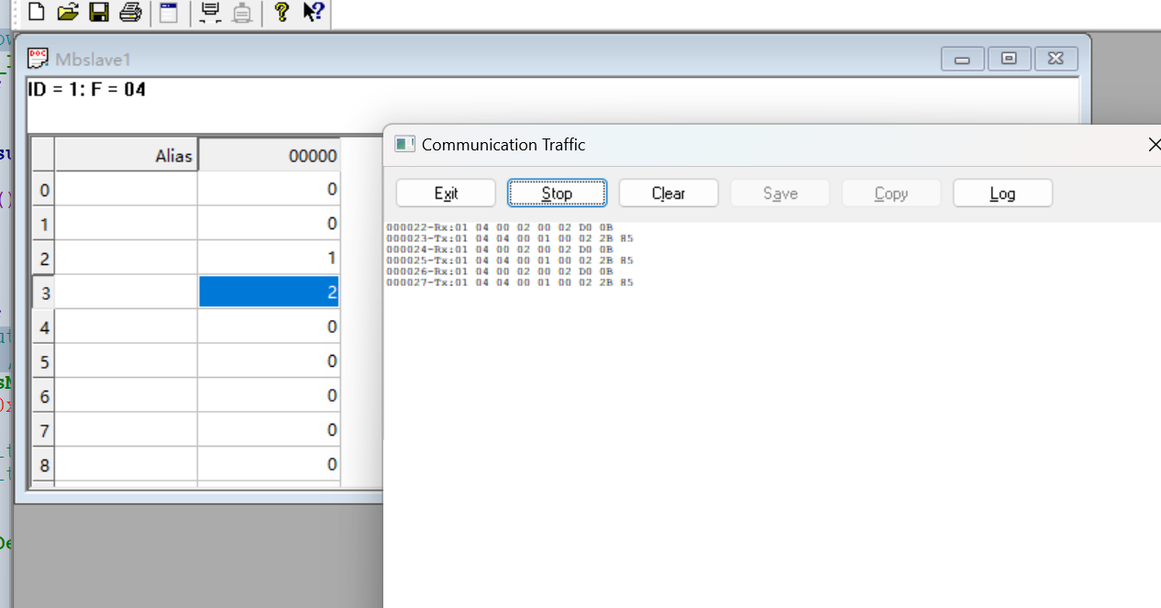Open a file with the folder icon
Viewport: 1161px width, 608px height.
click(67, 12)
